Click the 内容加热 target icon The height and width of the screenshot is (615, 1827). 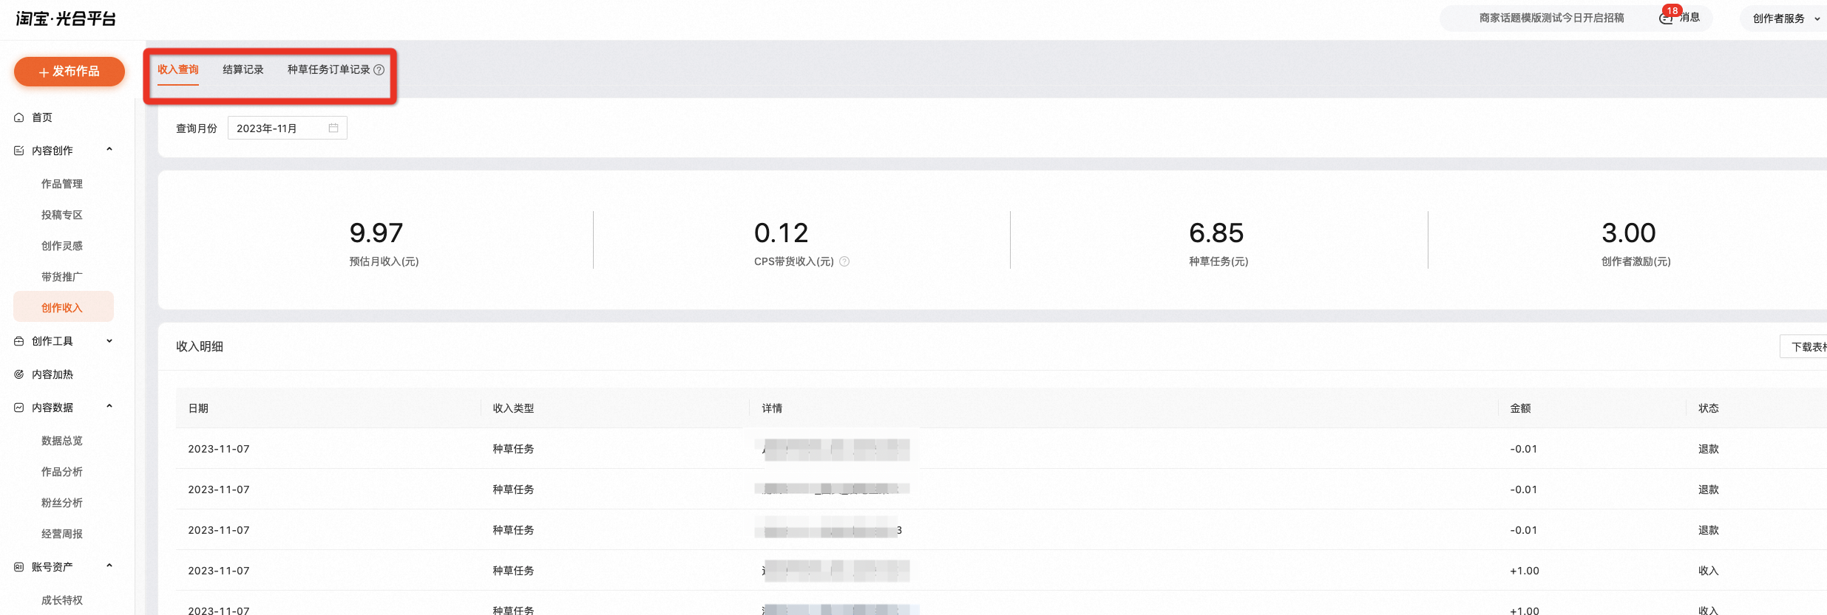coord(19,374)
